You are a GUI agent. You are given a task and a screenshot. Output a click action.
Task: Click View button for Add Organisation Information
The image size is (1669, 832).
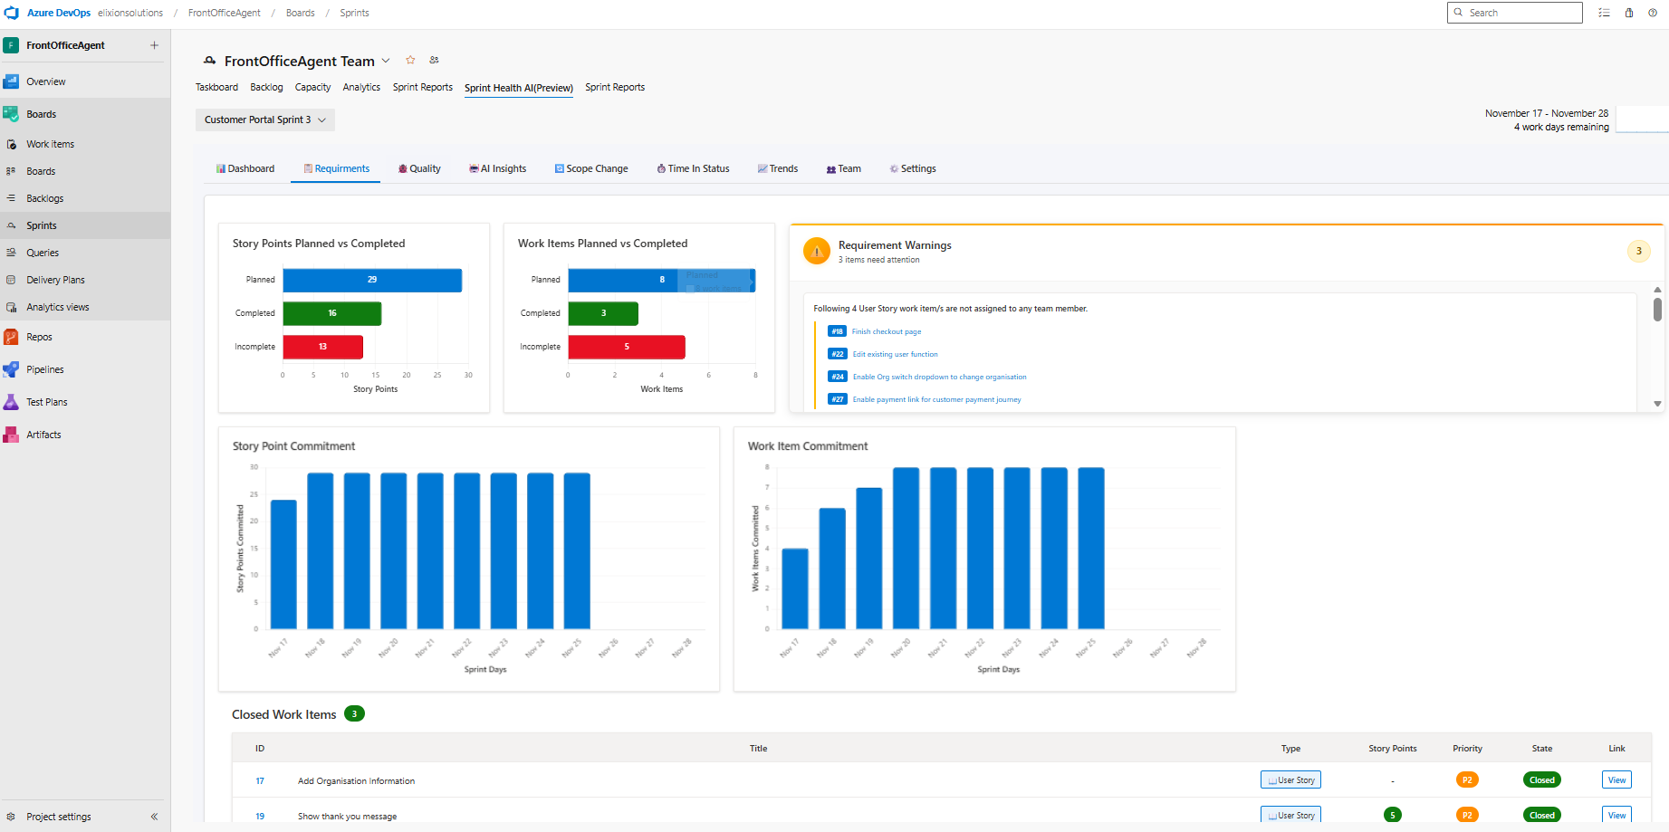coord(1616,779)
